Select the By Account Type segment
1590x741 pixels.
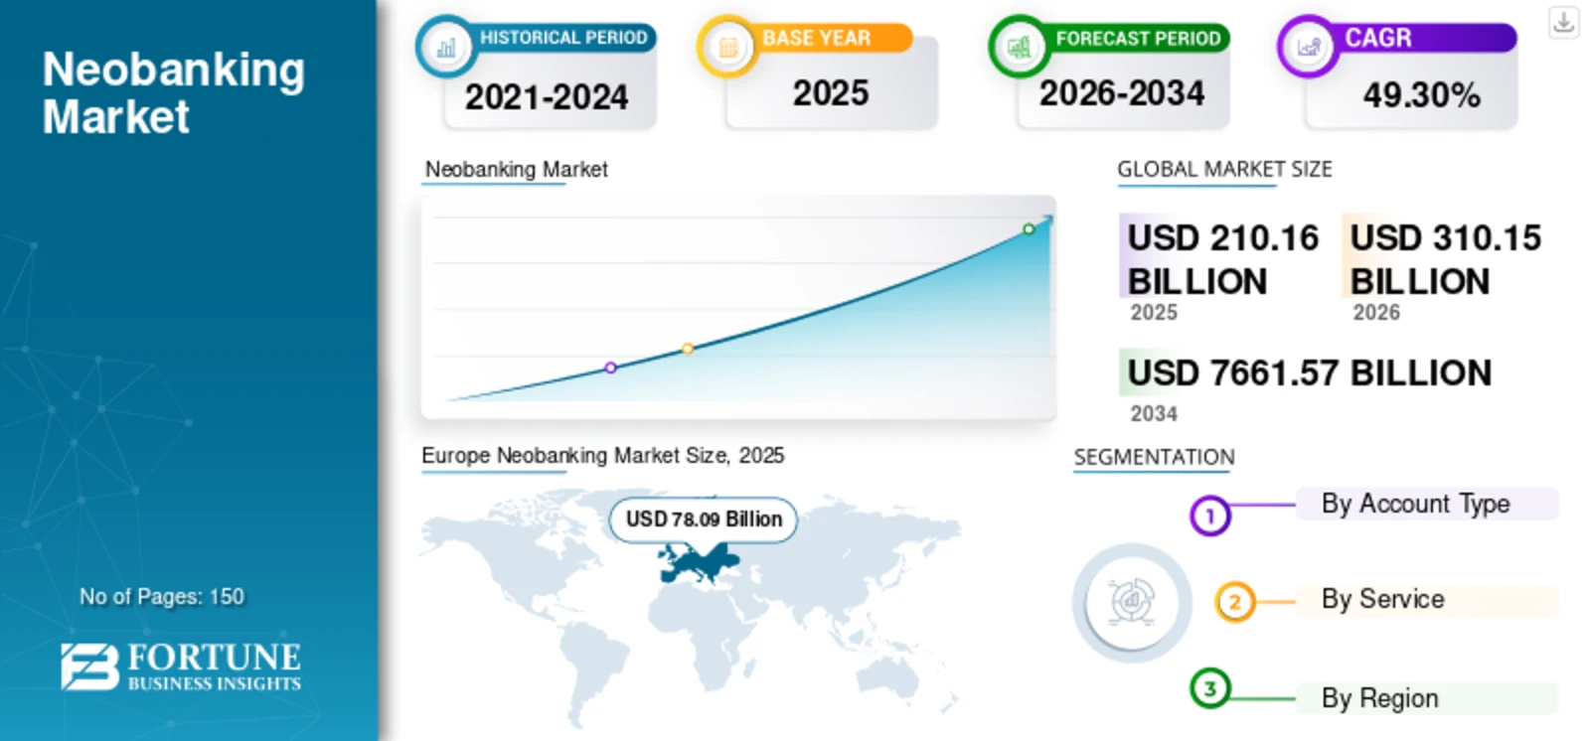(1427, 504)
